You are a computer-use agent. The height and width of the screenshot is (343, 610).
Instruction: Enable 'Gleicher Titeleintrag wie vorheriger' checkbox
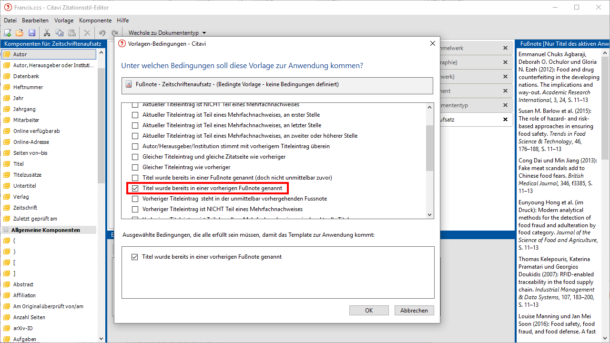coord(135,167)
